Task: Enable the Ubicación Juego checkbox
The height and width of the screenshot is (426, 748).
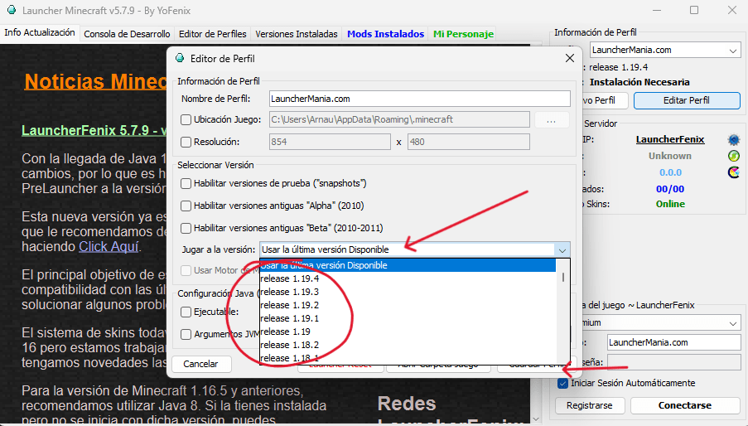Action: point(186,120)
